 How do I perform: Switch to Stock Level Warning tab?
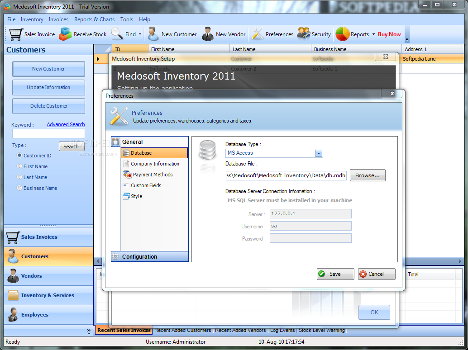pyautogui.click(x=322, y=330)
